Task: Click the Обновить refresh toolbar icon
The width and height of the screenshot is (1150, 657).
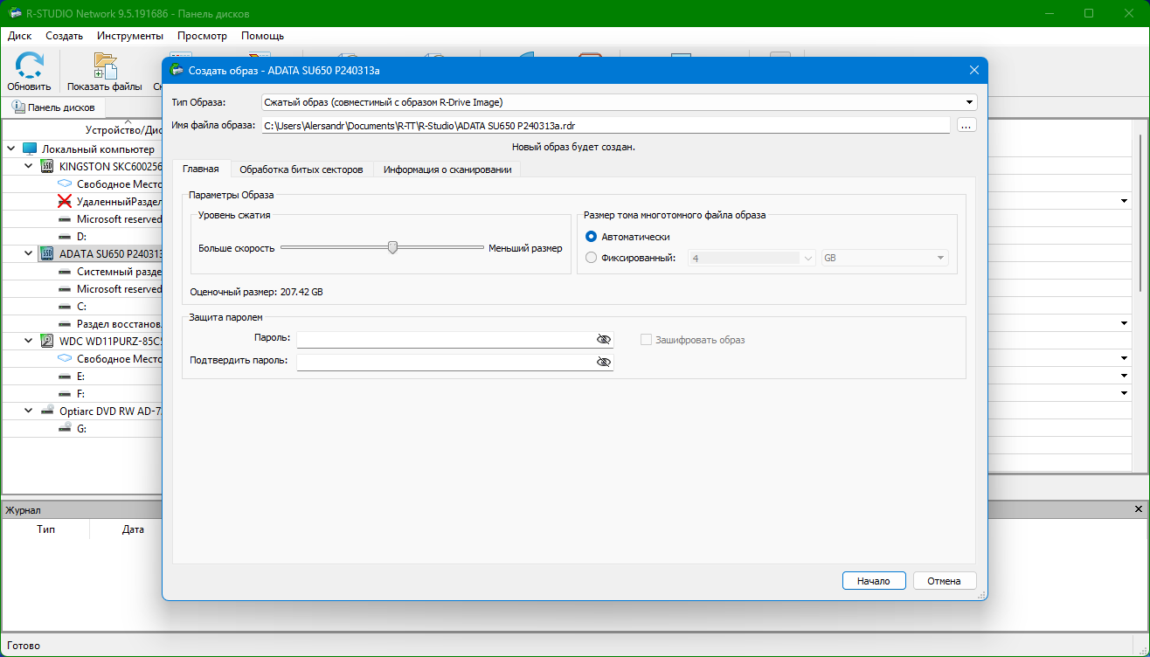Action: [x=29, y=66]
